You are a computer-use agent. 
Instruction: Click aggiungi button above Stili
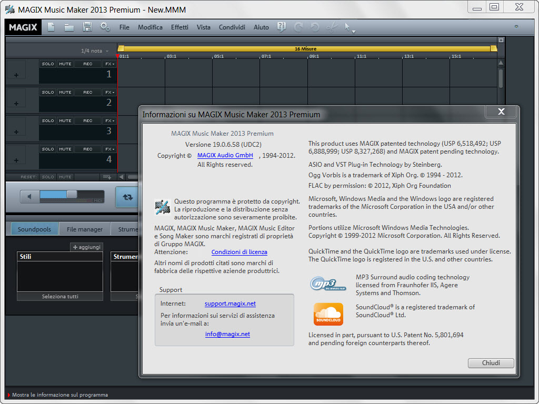tap(87, 247)
